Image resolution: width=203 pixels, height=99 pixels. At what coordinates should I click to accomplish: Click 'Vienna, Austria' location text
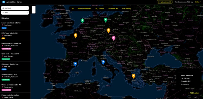[x=8, y=87]
